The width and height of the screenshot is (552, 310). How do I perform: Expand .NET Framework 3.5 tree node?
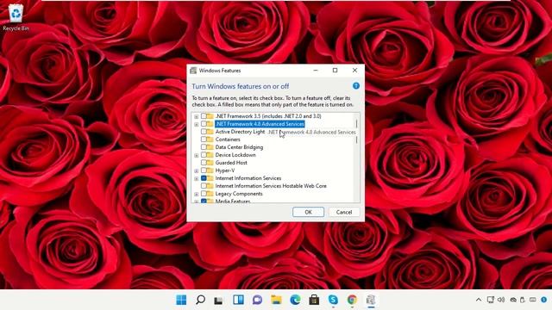click(x=196, y=117)
